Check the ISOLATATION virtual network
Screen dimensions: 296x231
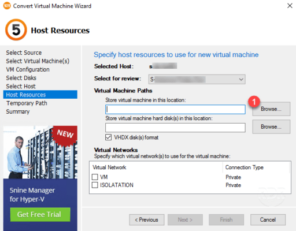[95, 185]
